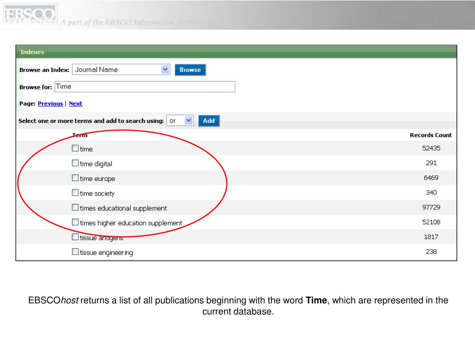Go to the Next page link
The height and width of the screenshot is (356, 475).
point(76,103)
